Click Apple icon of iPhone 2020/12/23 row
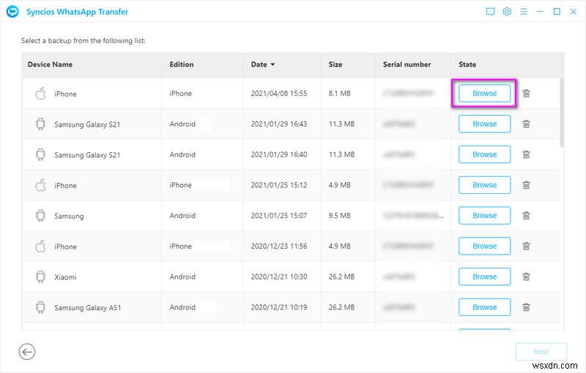Image resolution: width=586 pixels, height=373 pixels. click(40, 246)
